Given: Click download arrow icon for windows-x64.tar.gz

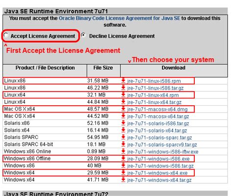Looking at the screenshot, I should coord(123,179).
